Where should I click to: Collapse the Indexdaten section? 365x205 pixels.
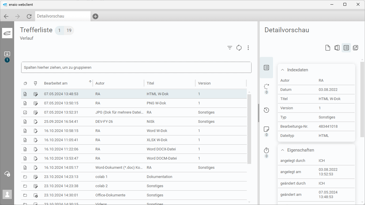pos(283,70)
